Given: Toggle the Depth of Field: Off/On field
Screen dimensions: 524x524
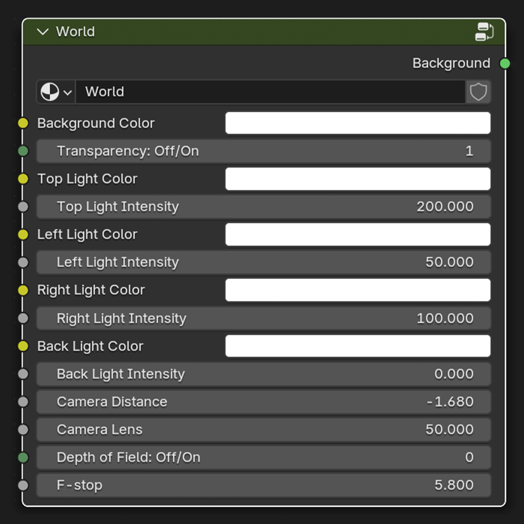Looking at the screenshot, I should click(x=264, y=457).
